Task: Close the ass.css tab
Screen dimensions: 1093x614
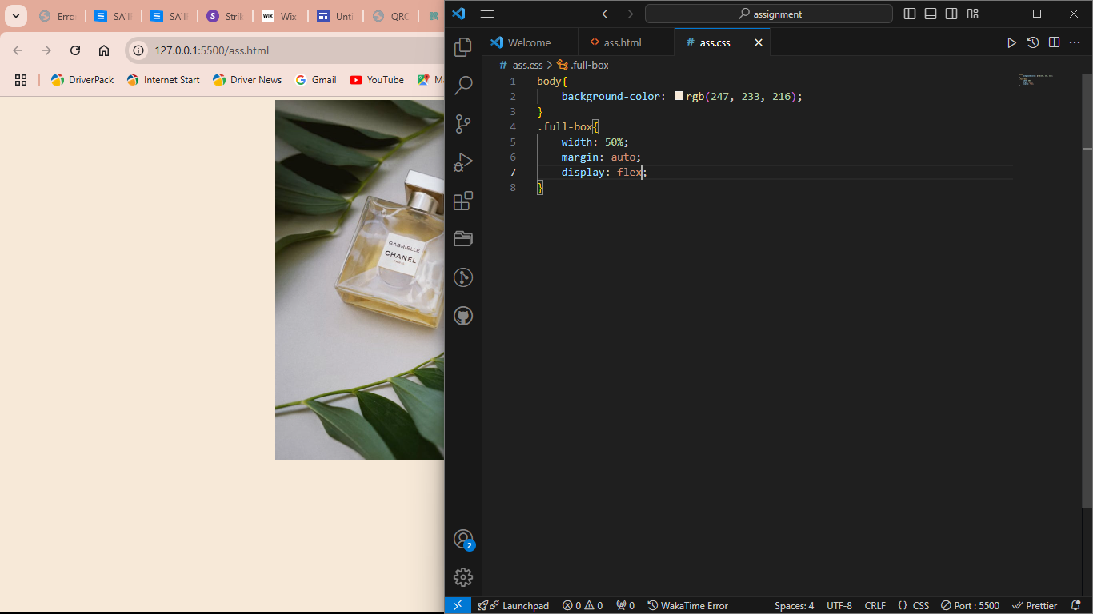Action: [x=759, y=42]
